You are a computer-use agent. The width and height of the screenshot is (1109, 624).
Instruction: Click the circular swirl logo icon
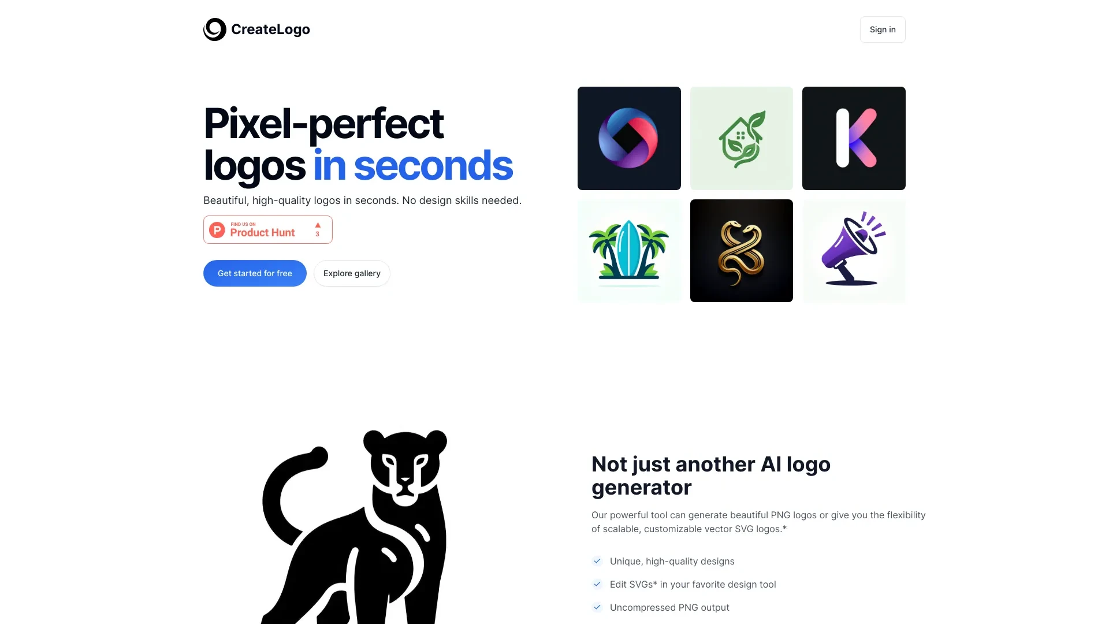tap(214, 29)
